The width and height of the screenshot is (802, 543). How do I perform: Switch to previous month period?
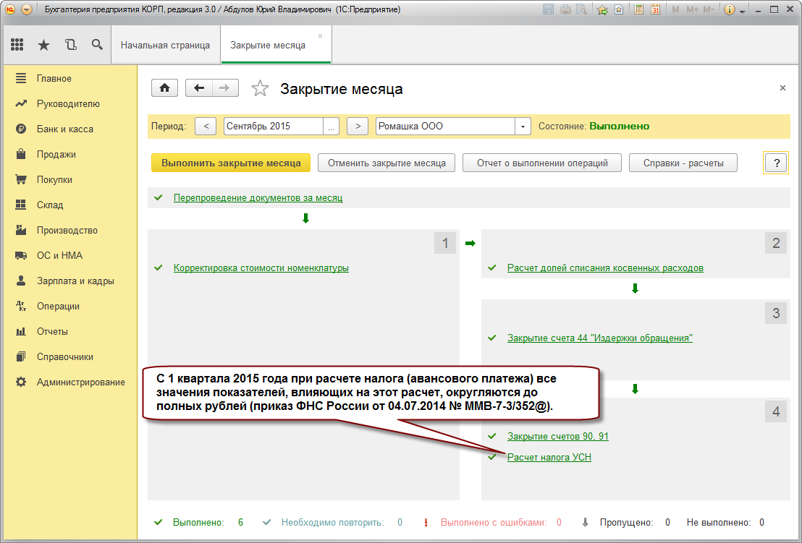[206, 127]
